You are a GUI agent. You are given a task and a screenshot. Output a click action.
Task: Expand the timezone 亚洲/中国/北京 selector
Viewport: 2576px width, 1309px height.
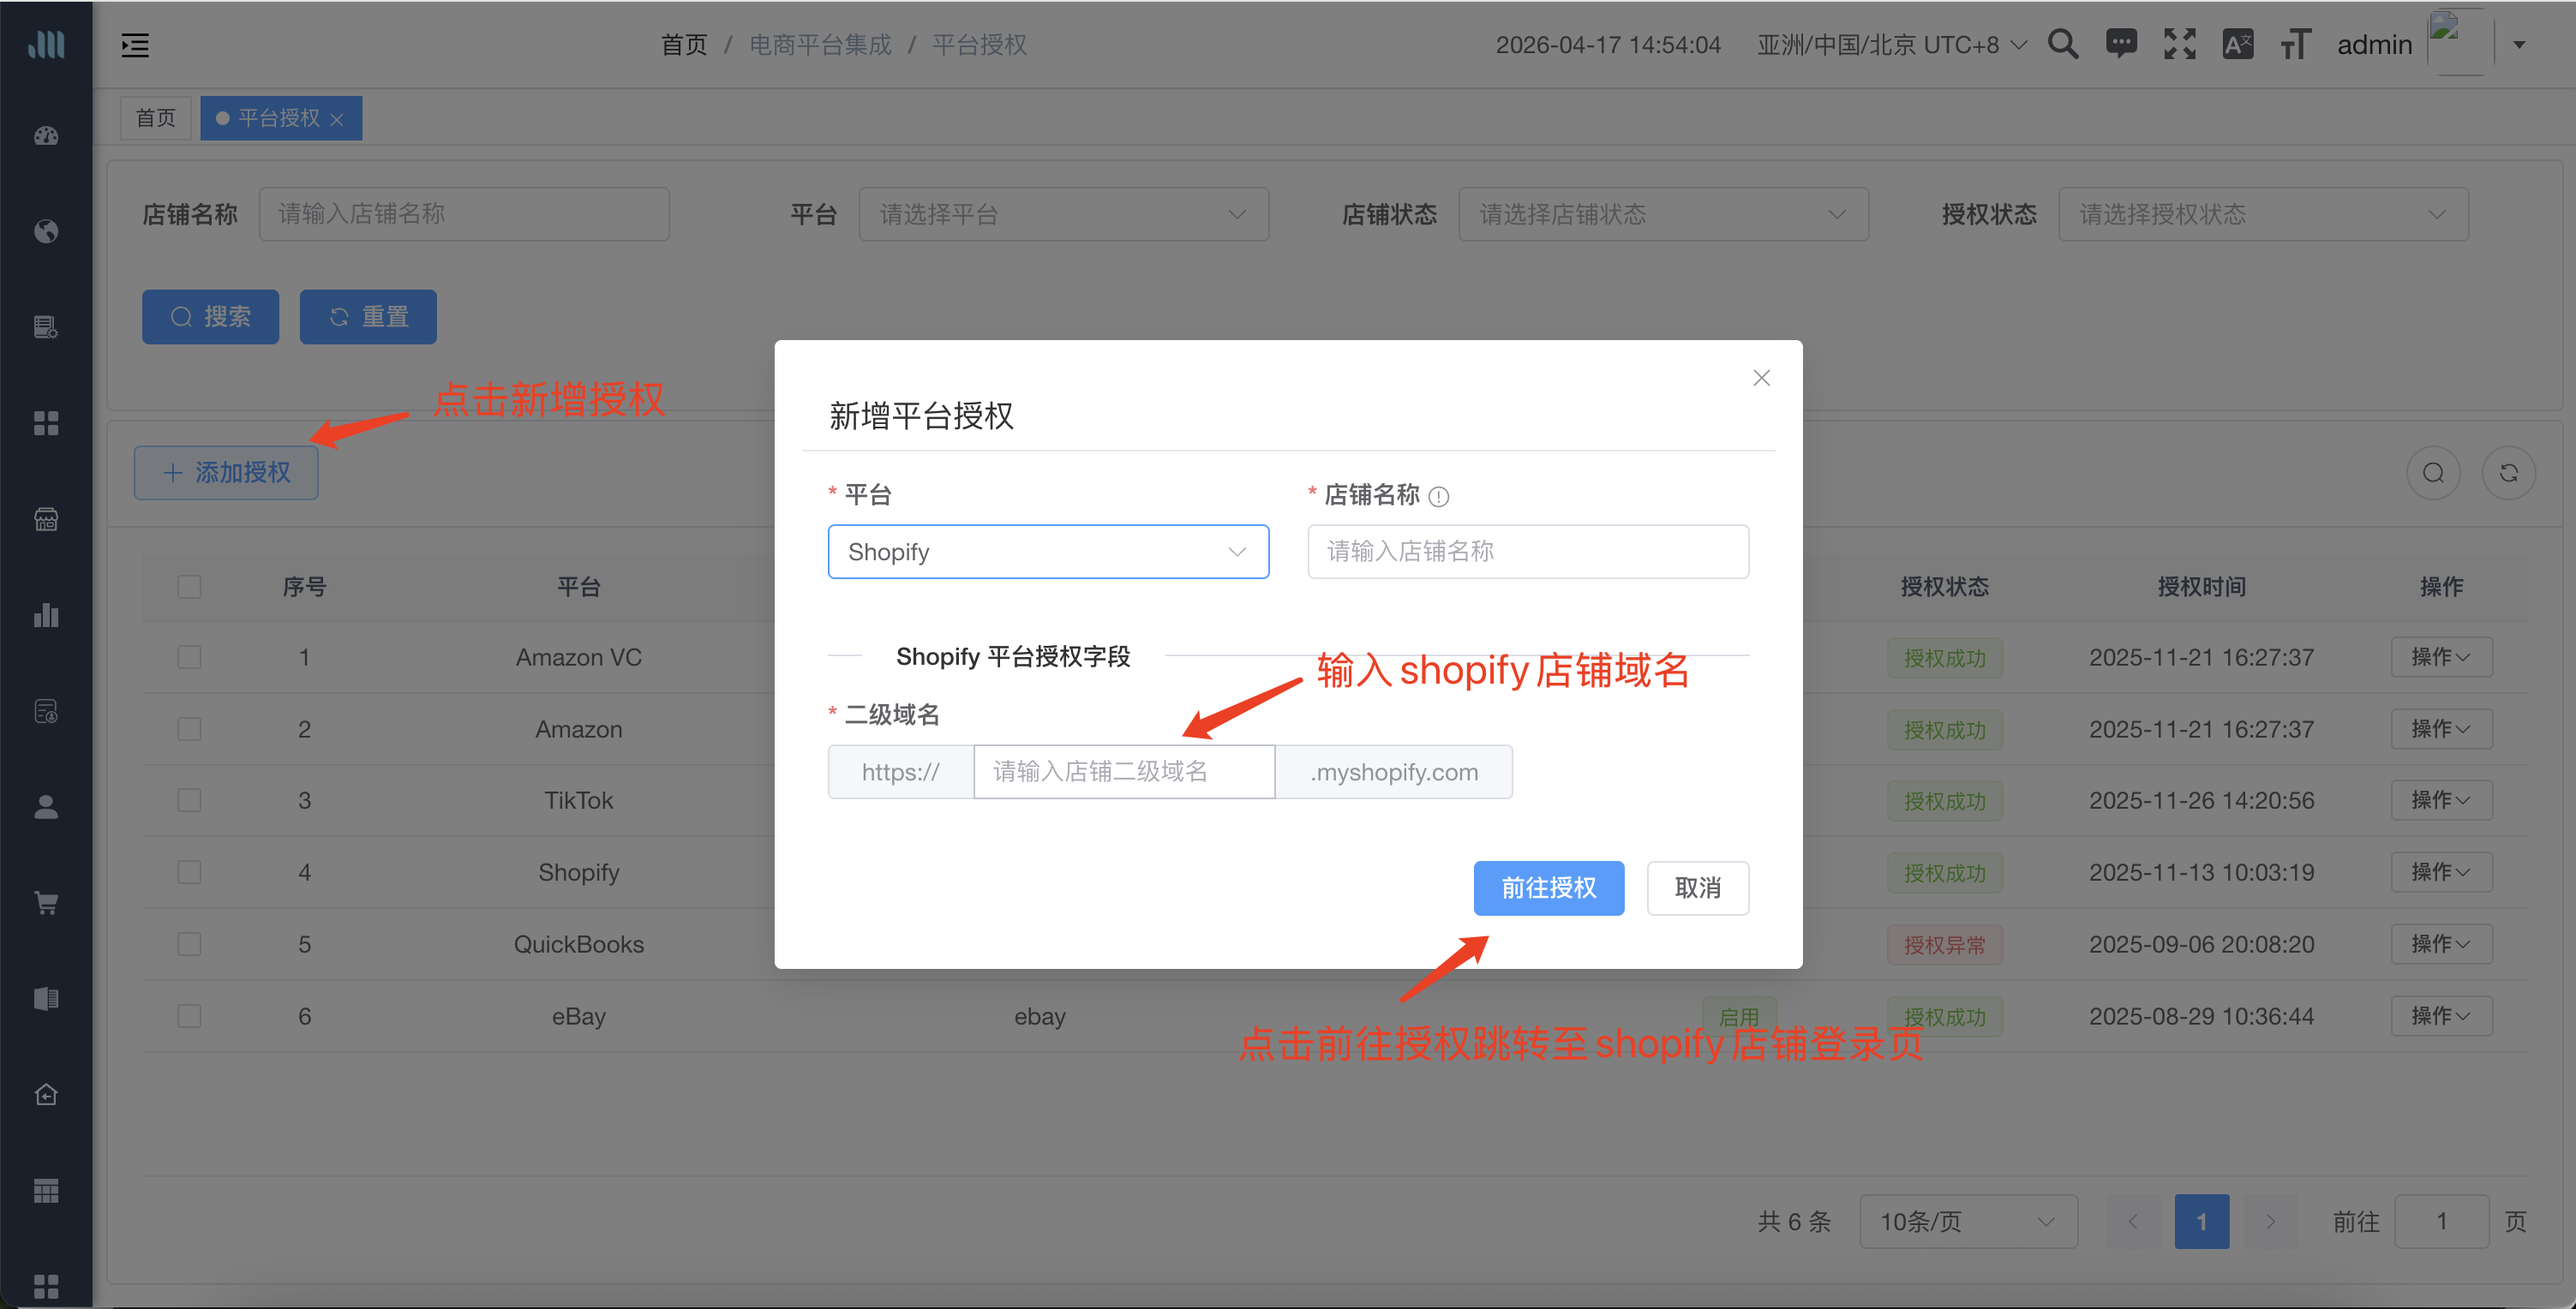click(1892, 45)
